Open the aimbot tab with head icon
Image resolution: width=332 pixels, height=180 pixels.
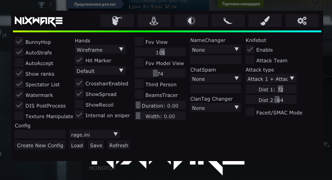click(117, 20)
